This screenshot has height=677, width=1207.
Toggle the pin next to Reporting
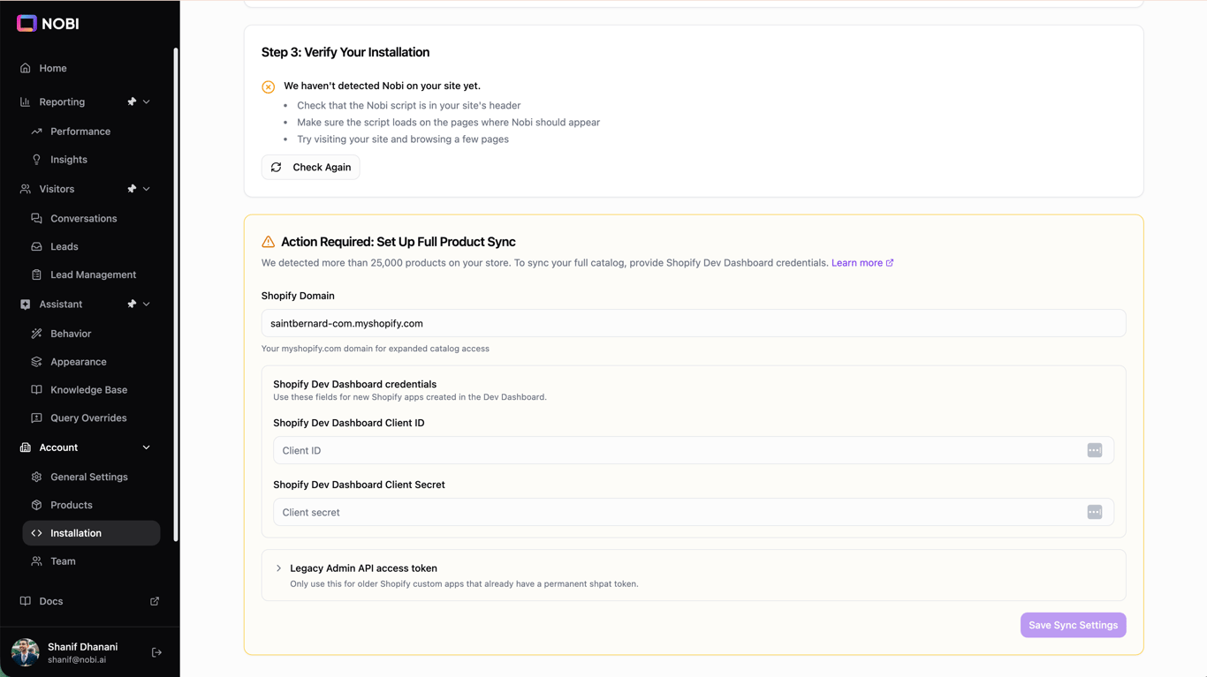click(x=132, y=102)
